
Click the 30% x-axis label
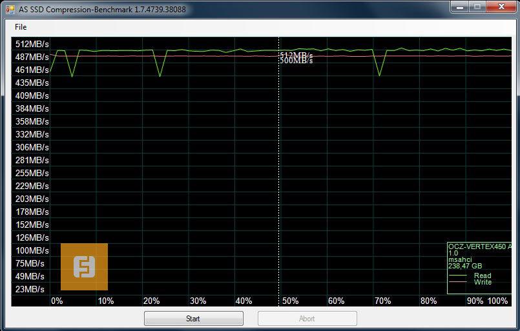point(198,301)
